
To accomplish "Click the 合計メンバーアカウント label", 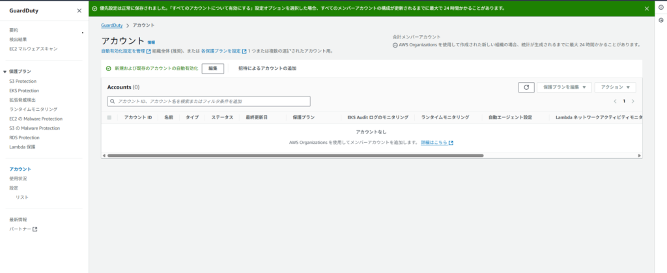I will [416, 37].
